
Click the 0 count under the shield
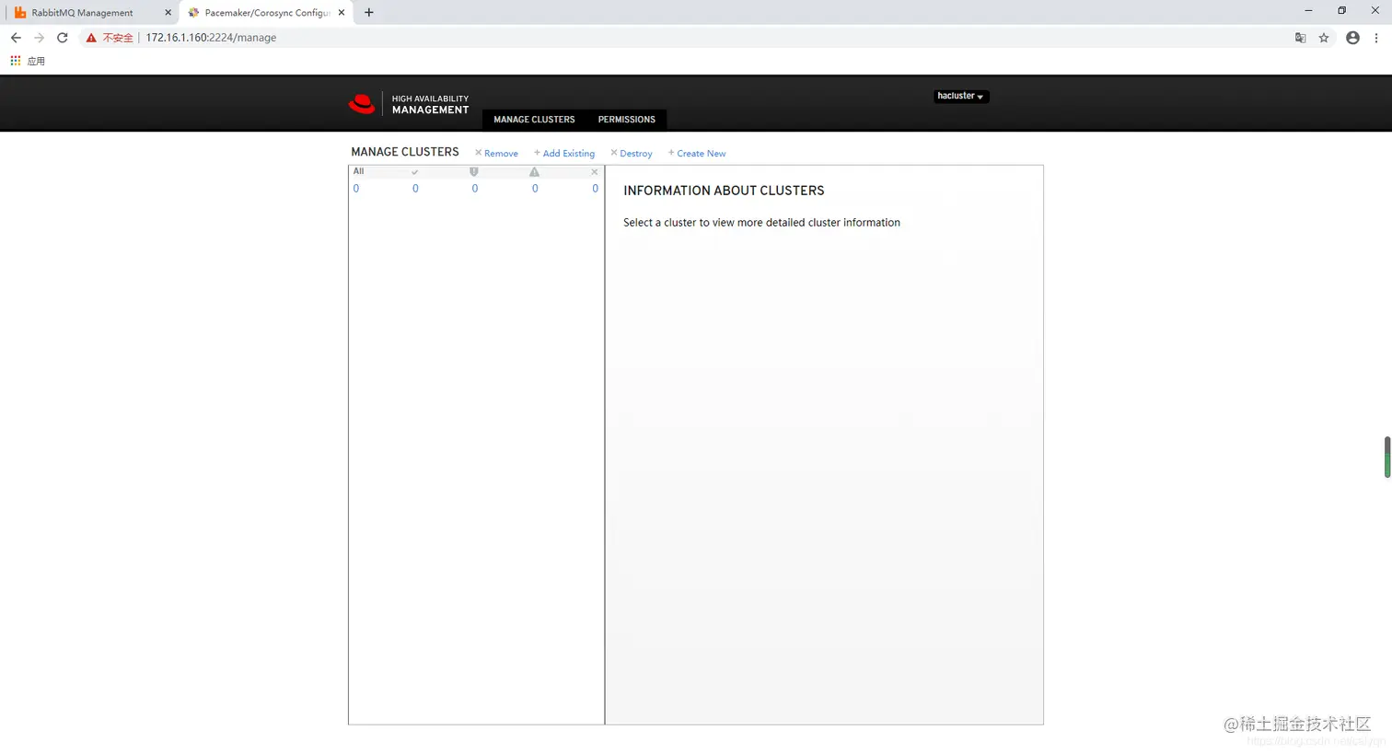tap(475, 189)
